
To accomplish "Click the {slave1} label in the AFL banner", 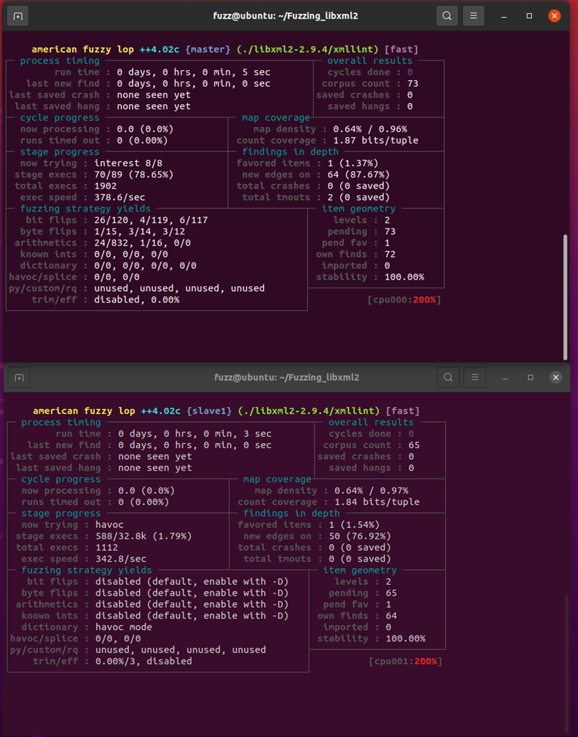I will click(209, 411).
